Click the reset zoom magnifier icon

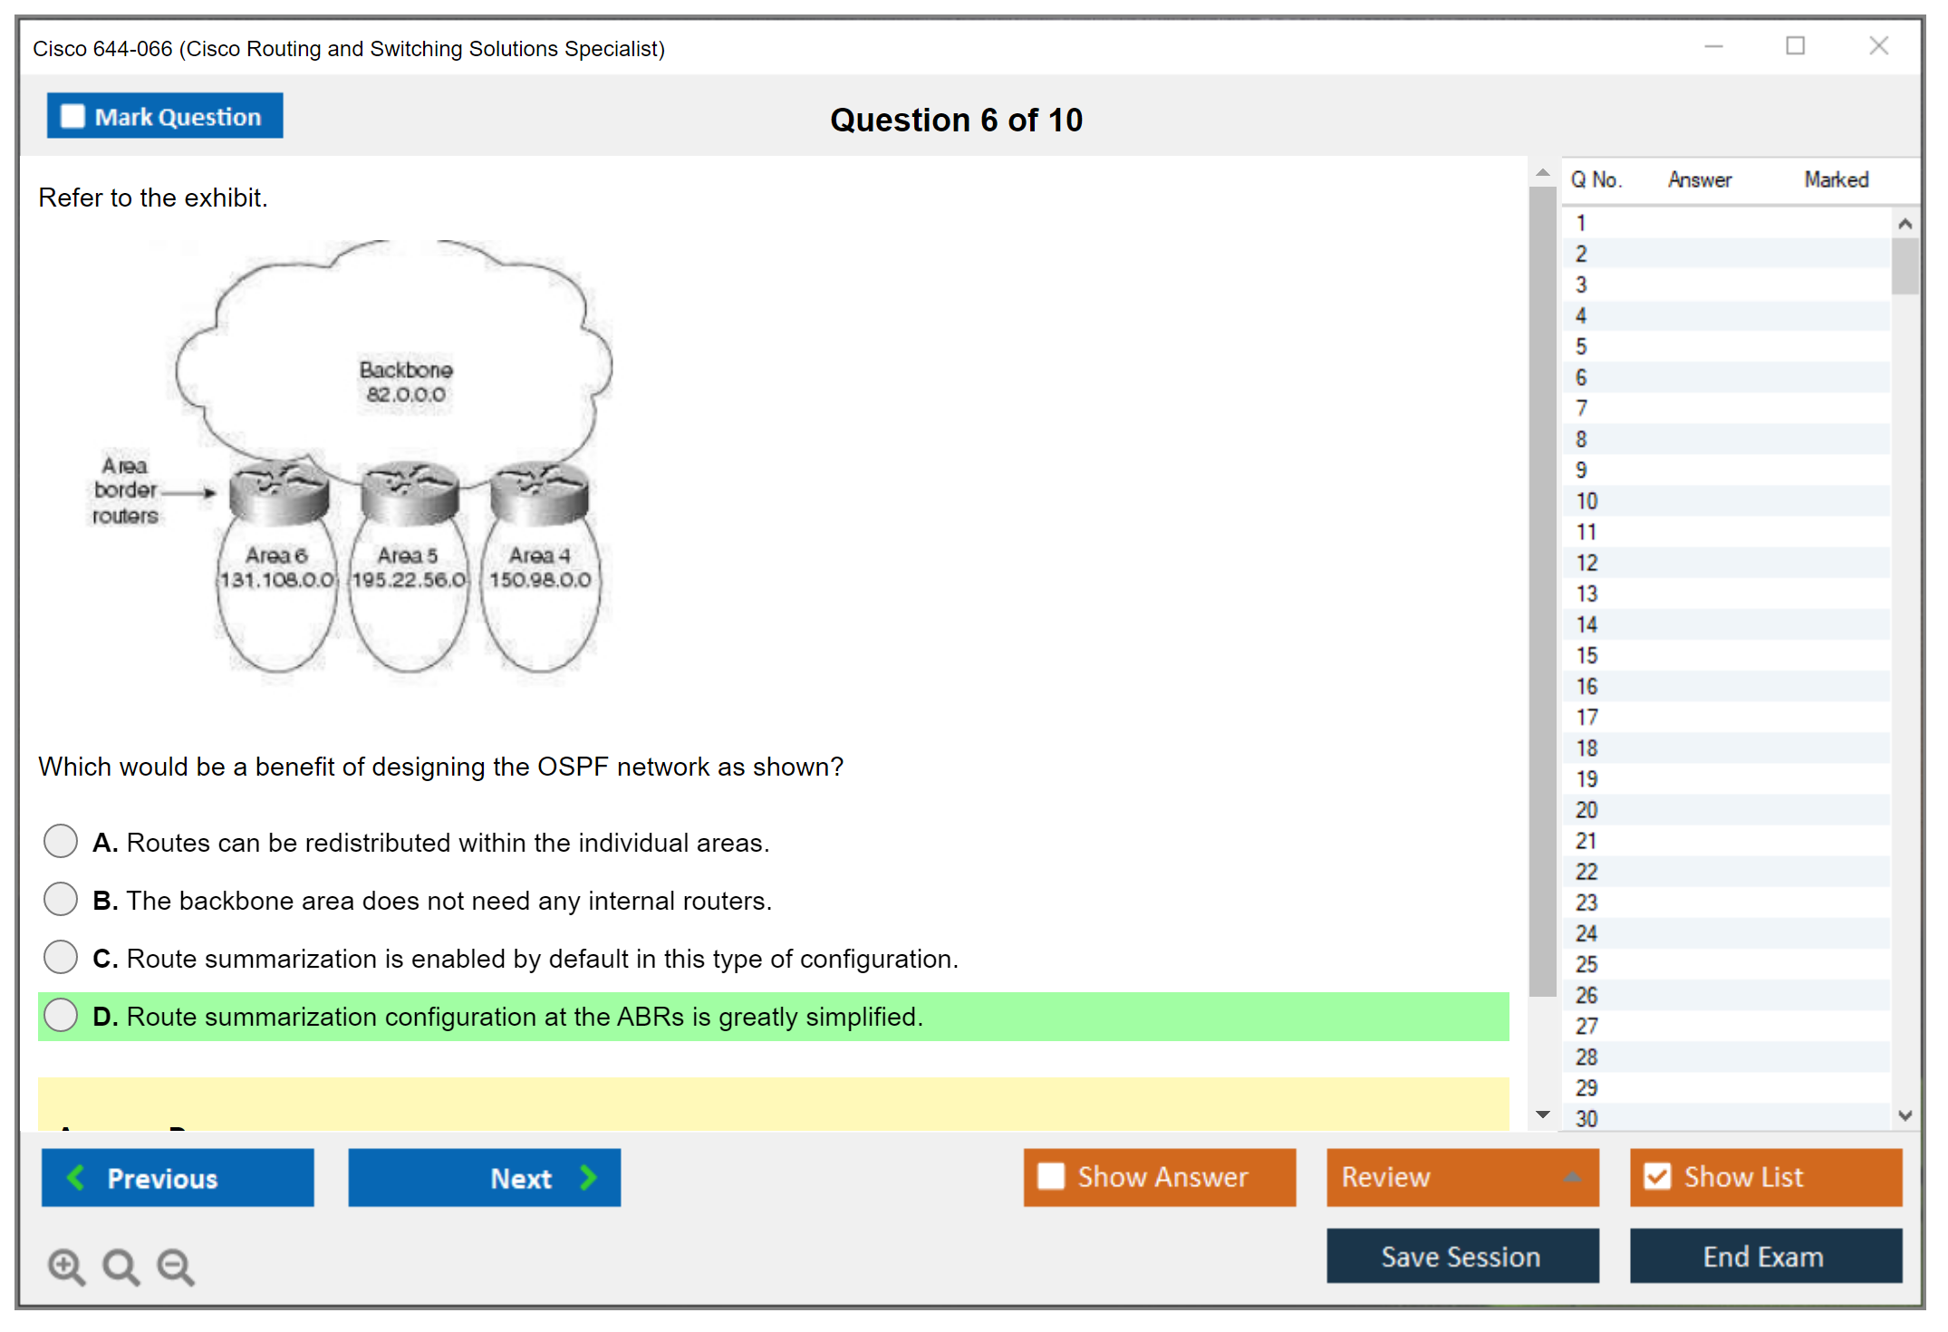coord(121,1266)
